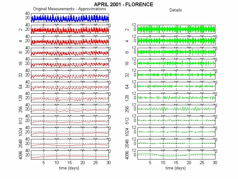Click 'time (days)' label under approximations column
The image size is (238, 179).
point(69,168)
